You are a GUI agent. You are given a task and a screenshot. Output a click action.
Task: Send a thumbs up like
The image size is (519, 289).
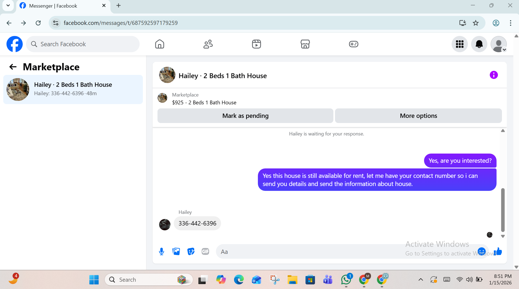498,251
